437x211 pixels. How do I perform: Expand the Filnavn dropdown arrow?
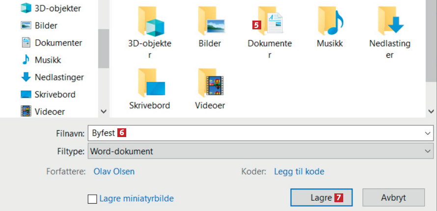427,133
